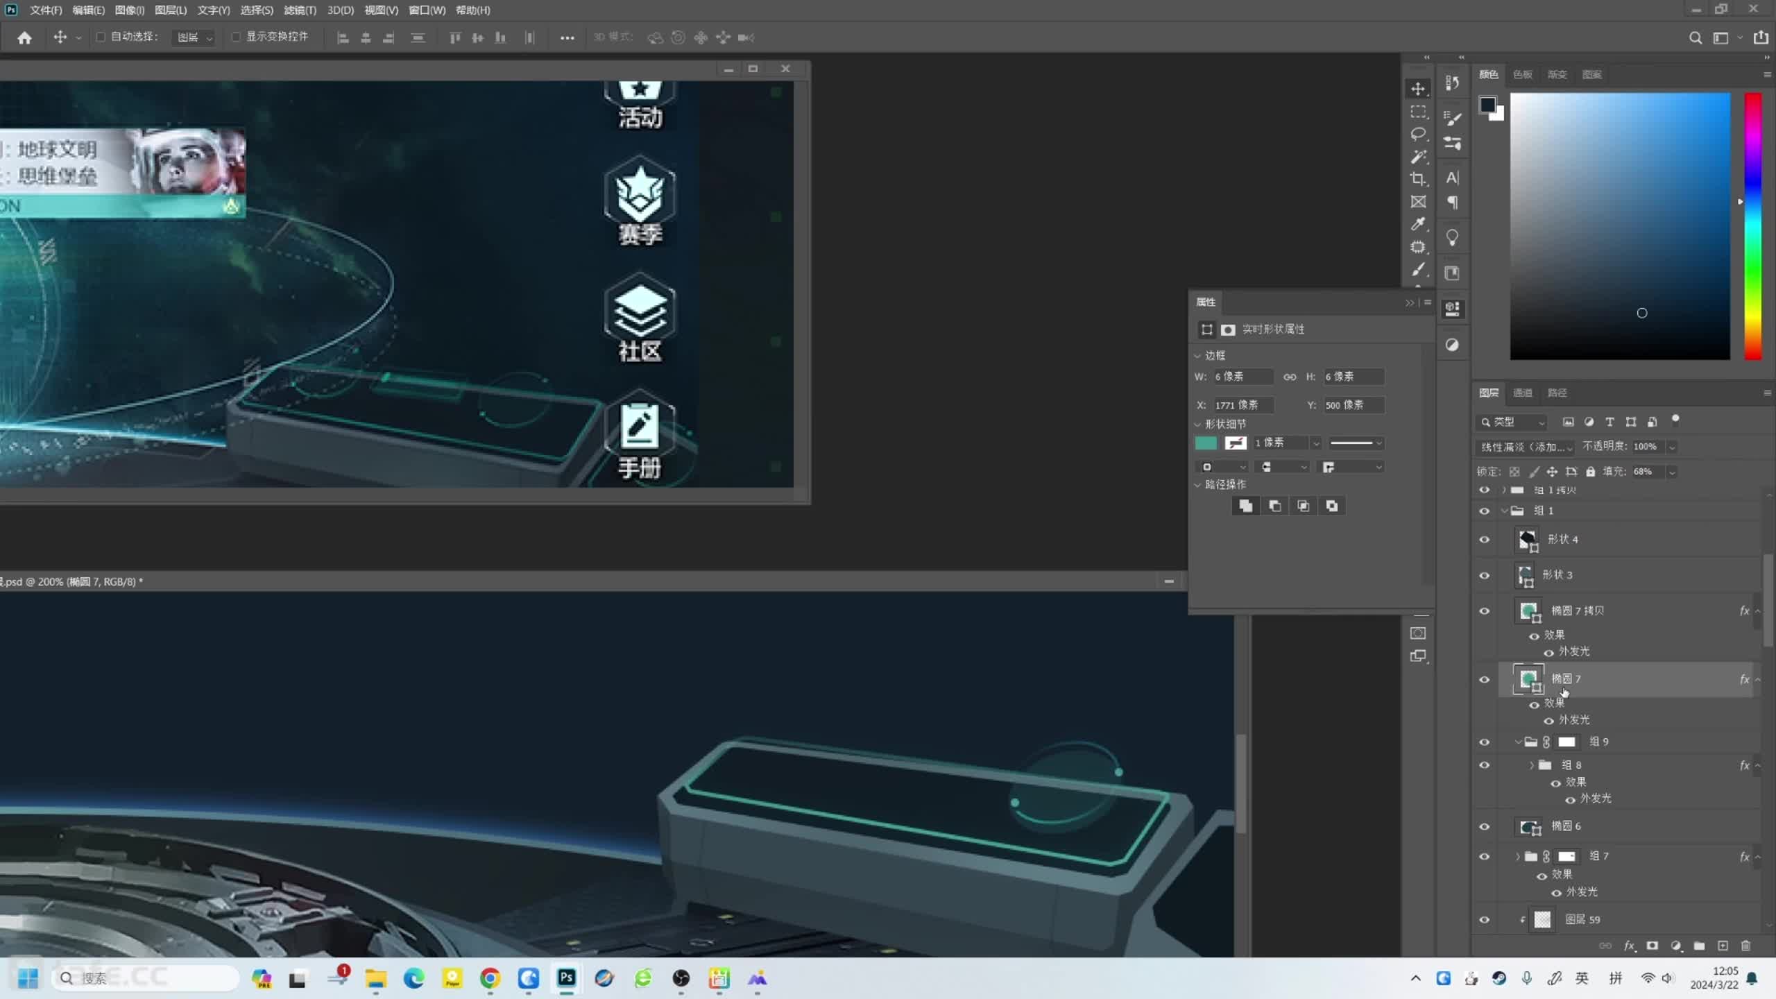Open the 图层(L) menu
Screen dimensions: 1776x999
(x=171, y=10)
